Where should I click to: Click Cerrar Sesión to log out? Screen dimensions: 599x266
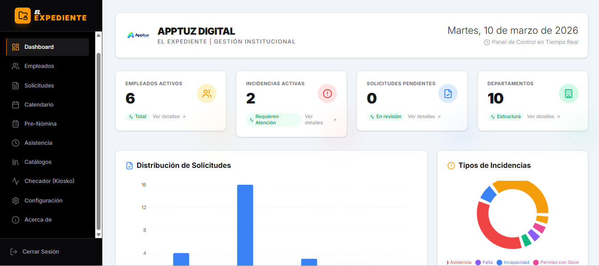pos(35,252)
